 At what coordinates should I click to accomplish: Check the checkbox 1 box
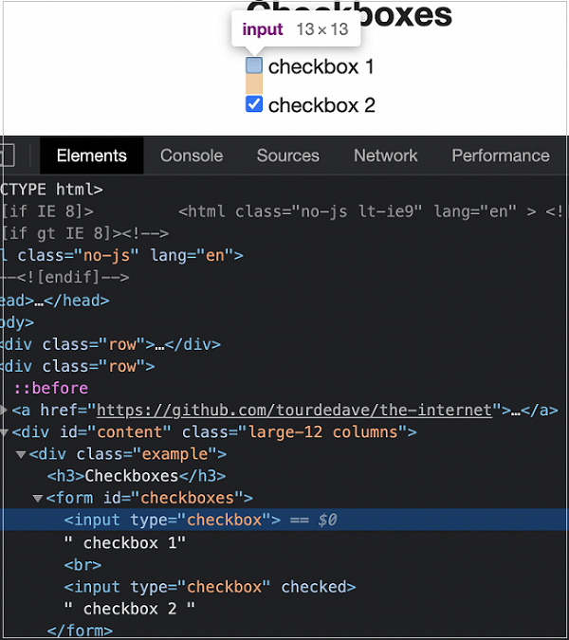pos(254,65)
